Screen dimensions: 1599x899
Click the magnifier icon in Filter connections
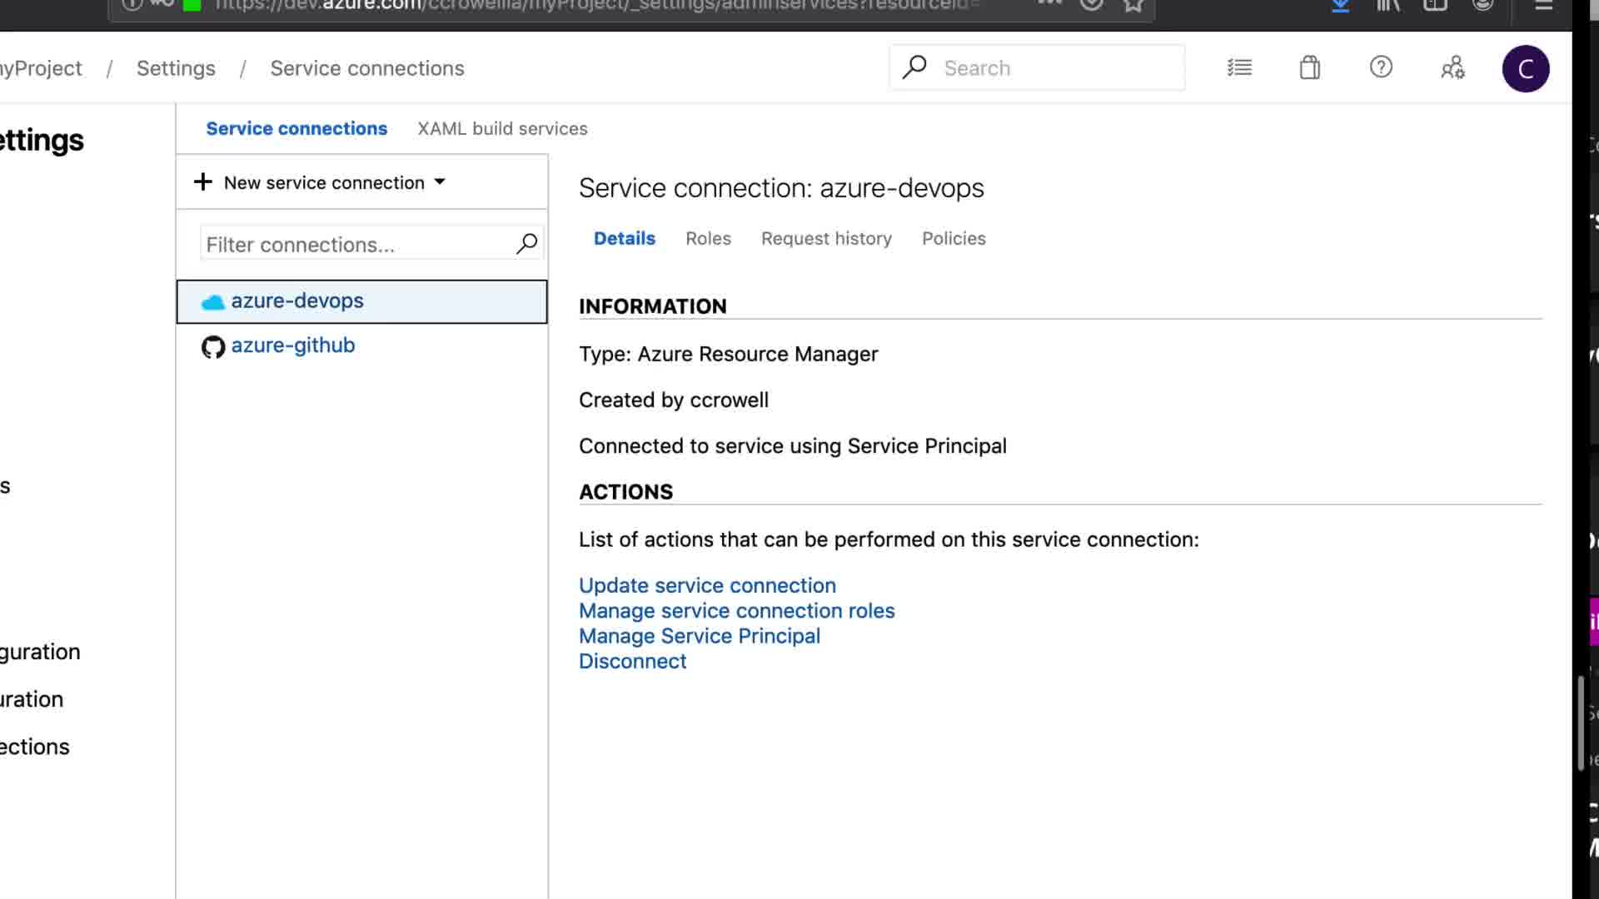[526, 244]
